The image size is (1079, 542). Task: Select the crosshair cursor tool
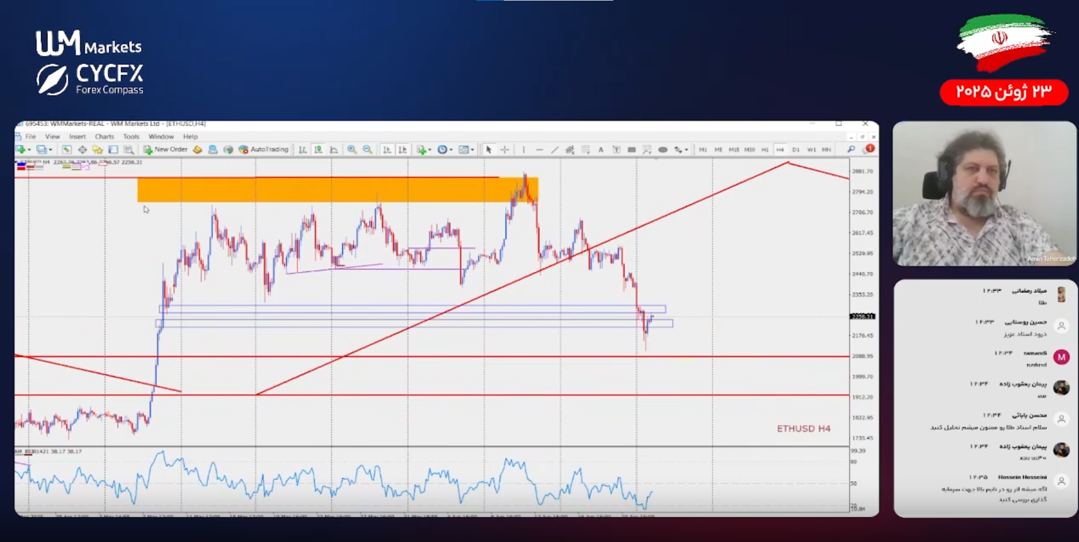(504, 150)
